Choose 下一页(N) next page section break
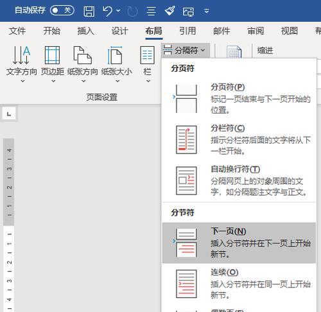 coord(239,243)
